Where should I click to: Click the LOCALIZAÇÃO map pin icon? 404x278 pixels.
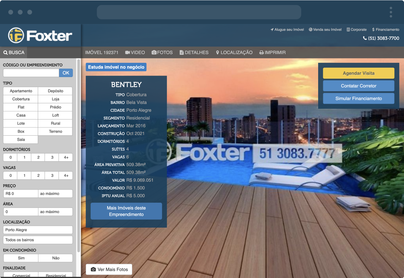tap(217, 52)
